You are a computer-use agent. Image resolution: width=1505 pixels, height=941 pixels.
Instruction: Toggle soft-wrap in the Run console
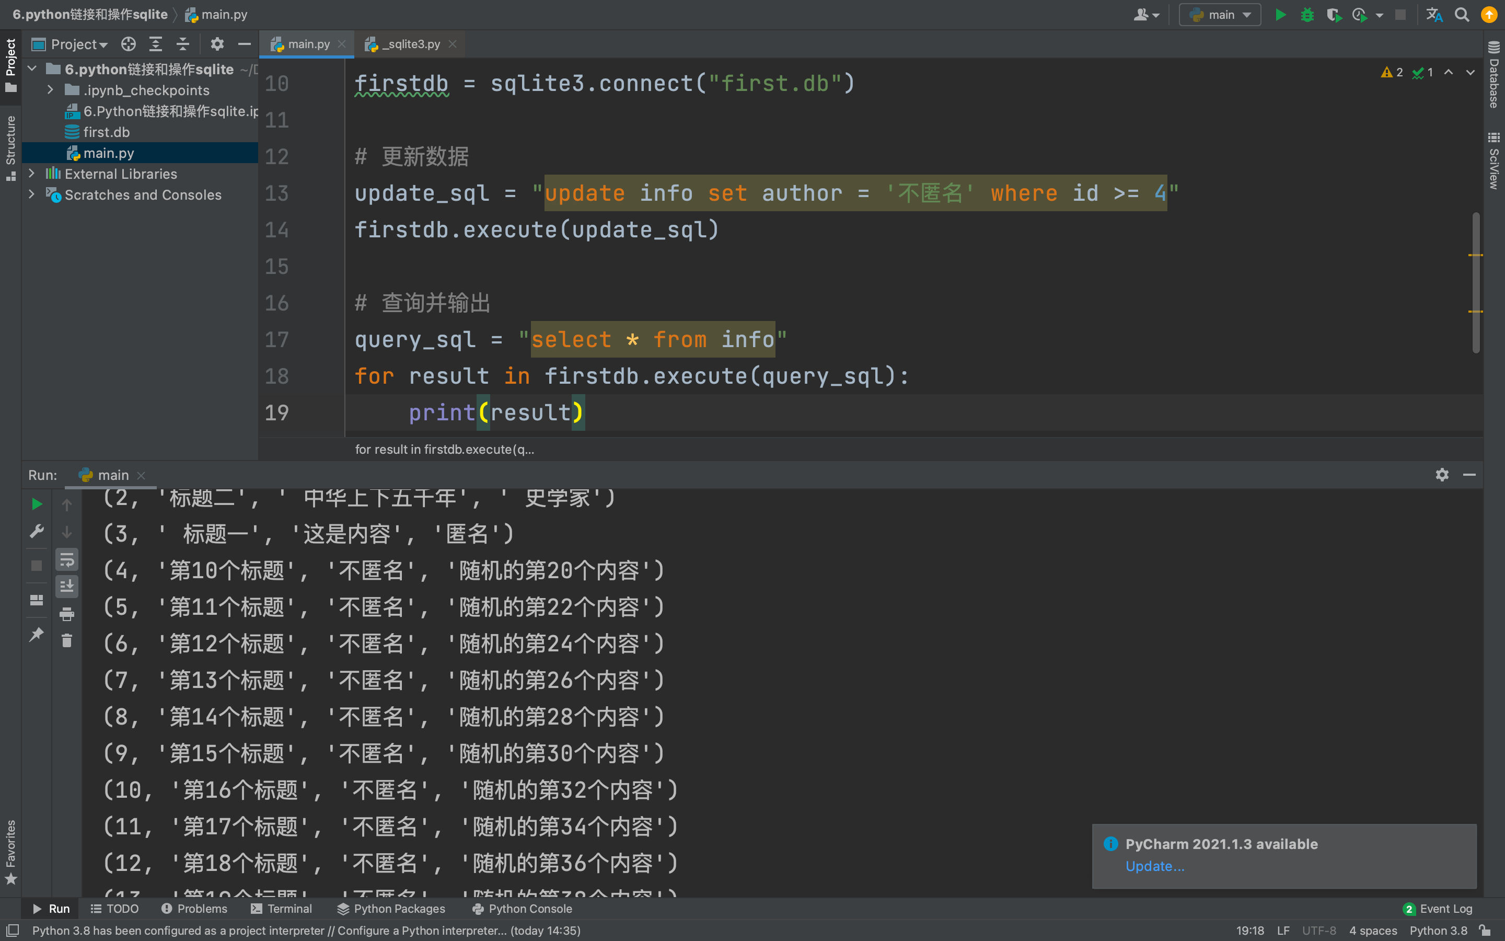pos(66,560)
